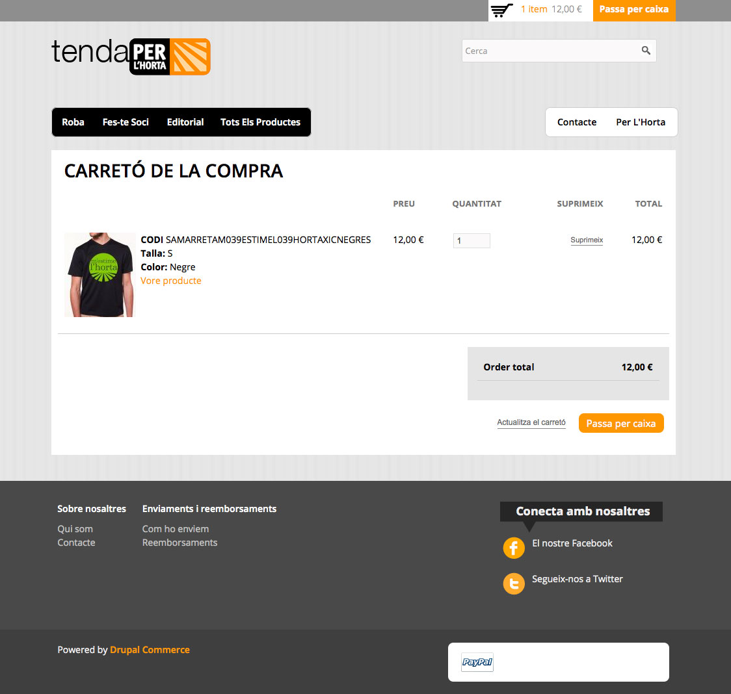Open the Vore producte link
Image resolution: width=731 pixels, height=694 pixels.
[x=171, y=281]
